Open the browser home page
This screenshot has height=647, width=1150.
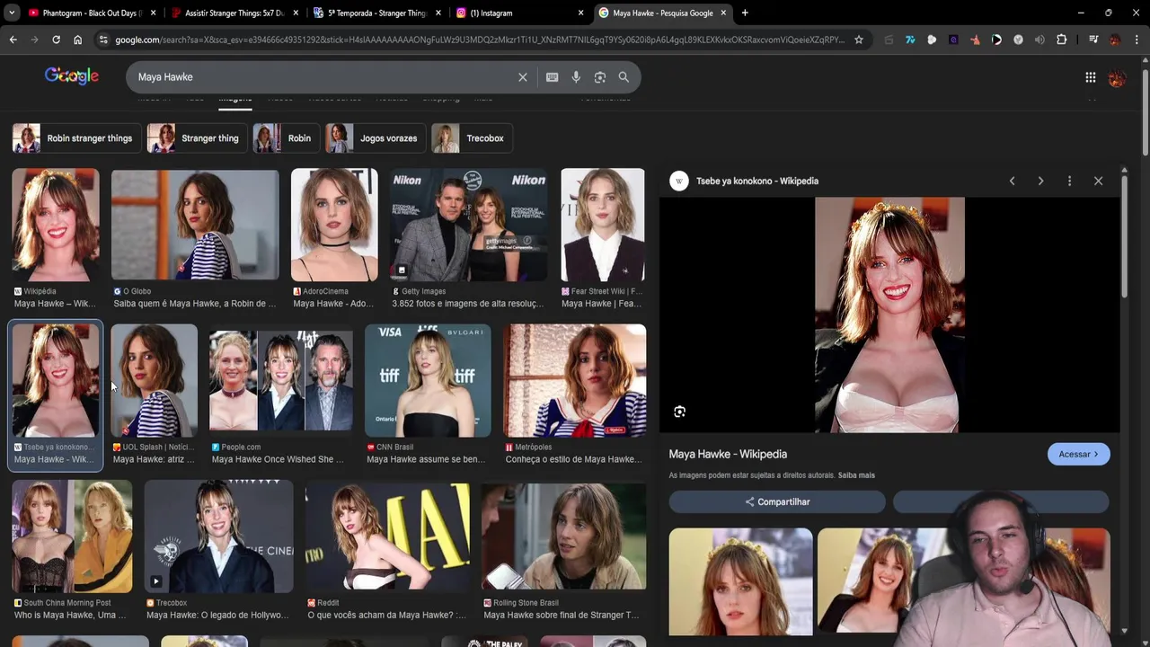coord(77,40)
